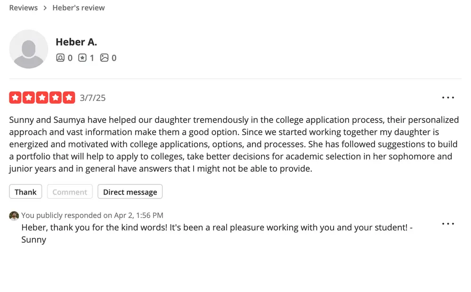
Task: Click the fifth red rating star
Action: click(x=69, y=97)
